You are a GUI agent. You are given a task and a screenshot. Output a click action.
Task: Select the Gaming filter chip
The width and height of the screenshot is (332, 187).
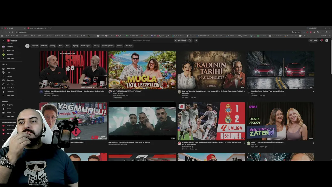click(53, 46)
